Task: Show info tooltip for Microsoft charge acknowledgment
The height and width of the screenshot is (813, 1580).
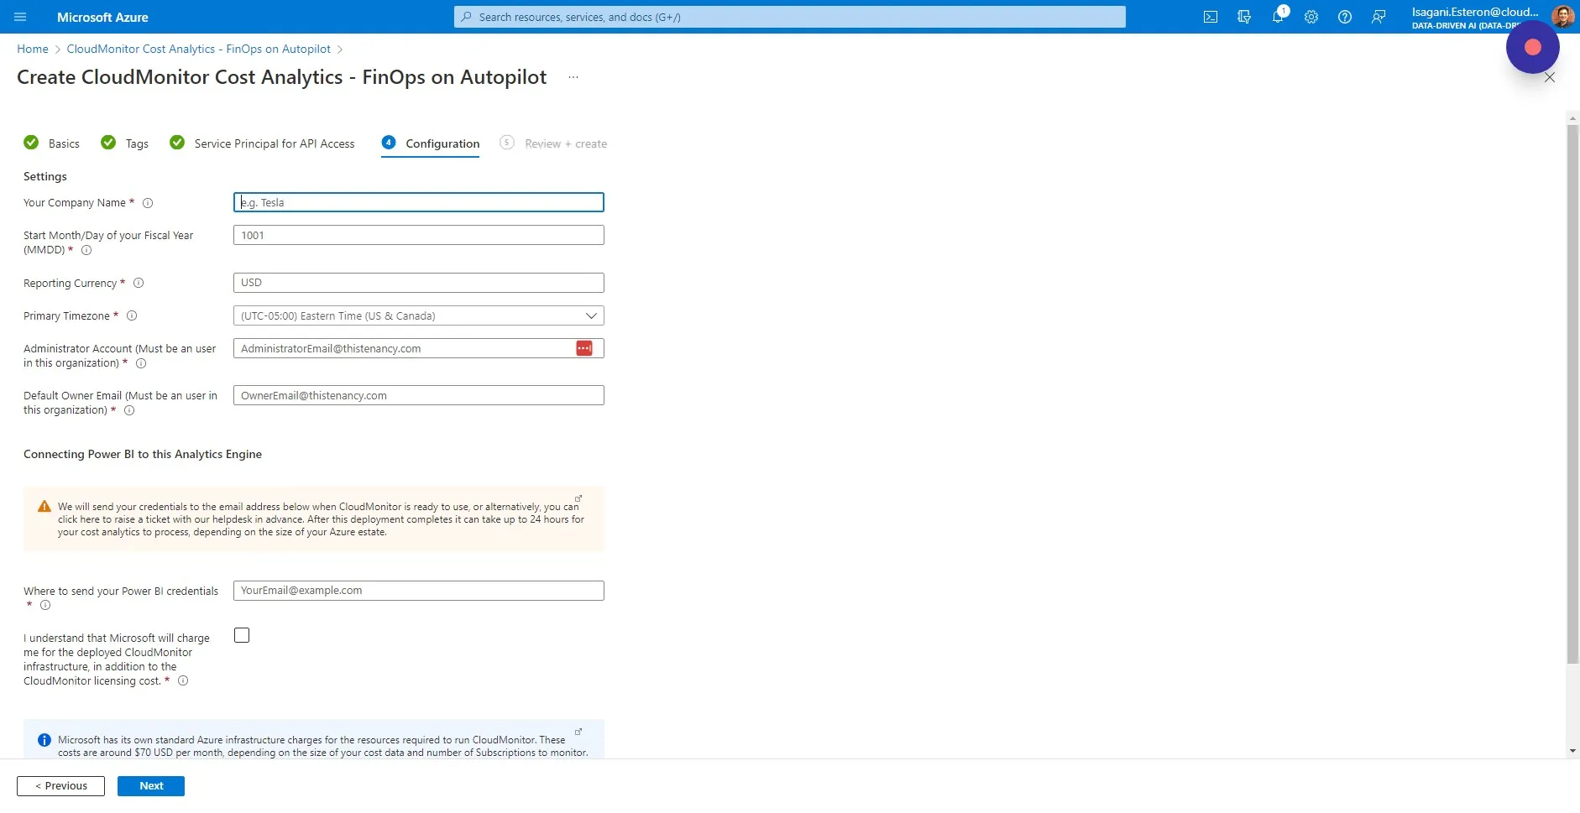Action: tap(183, 681)
